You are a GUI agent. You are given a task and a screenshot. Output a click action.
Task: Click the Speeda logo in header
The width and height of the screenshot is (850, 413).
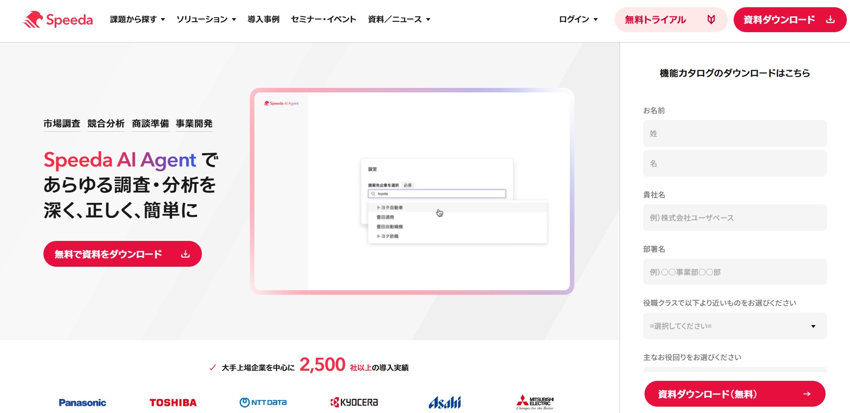click(x=58, y=19)
